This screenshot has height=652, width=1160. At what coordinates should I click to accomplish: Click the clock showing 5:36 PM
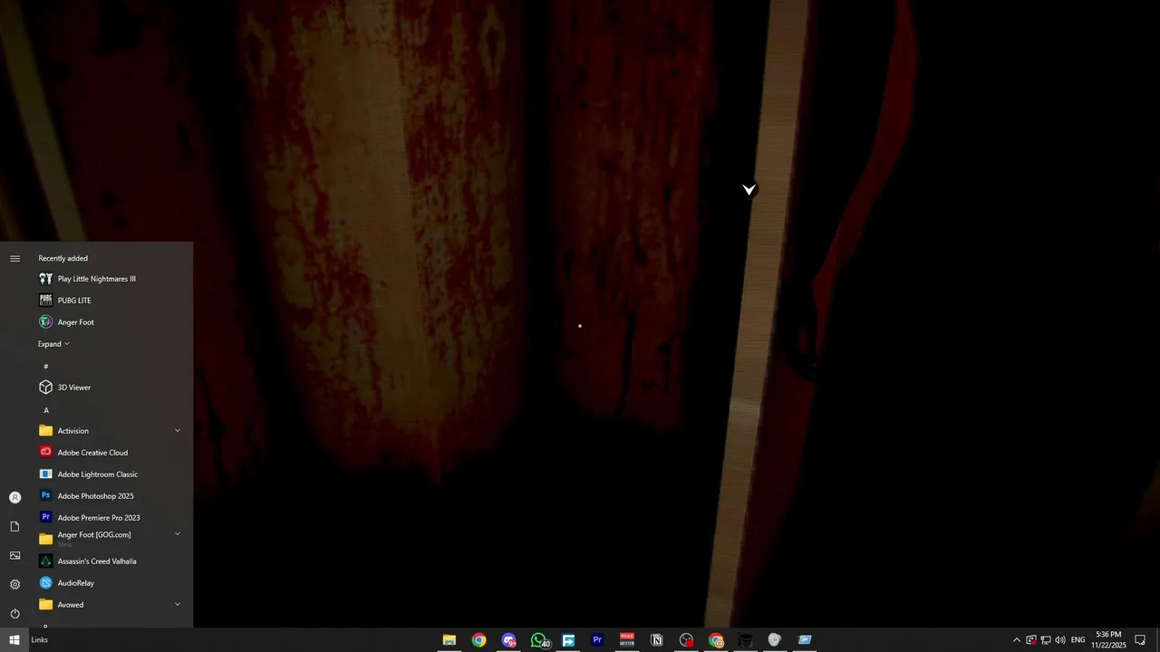[x=1108, y=640]
